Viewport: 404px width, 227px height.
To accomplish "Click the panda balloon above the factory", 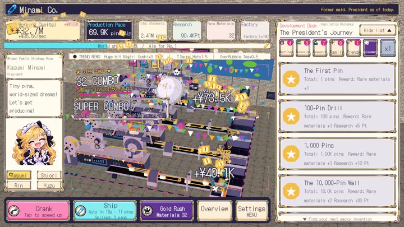I will click(177, 72).
